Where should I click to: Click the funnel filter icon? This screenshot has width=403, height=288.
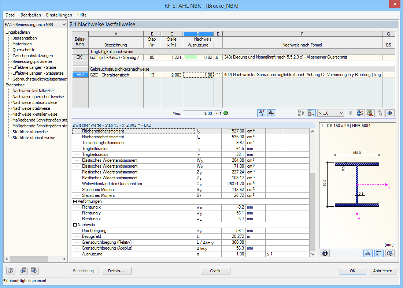click(x=350, y=113)
